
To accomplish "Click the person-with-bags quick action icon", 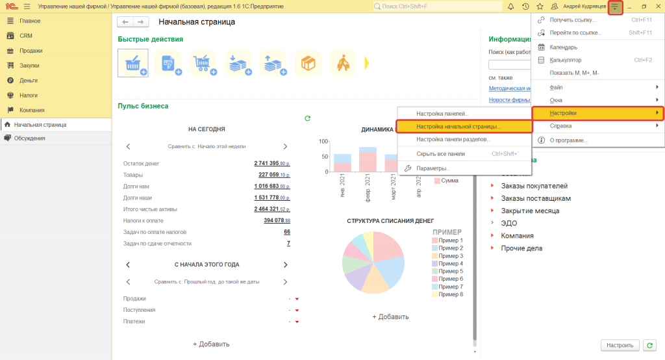I will coord(343,63).
